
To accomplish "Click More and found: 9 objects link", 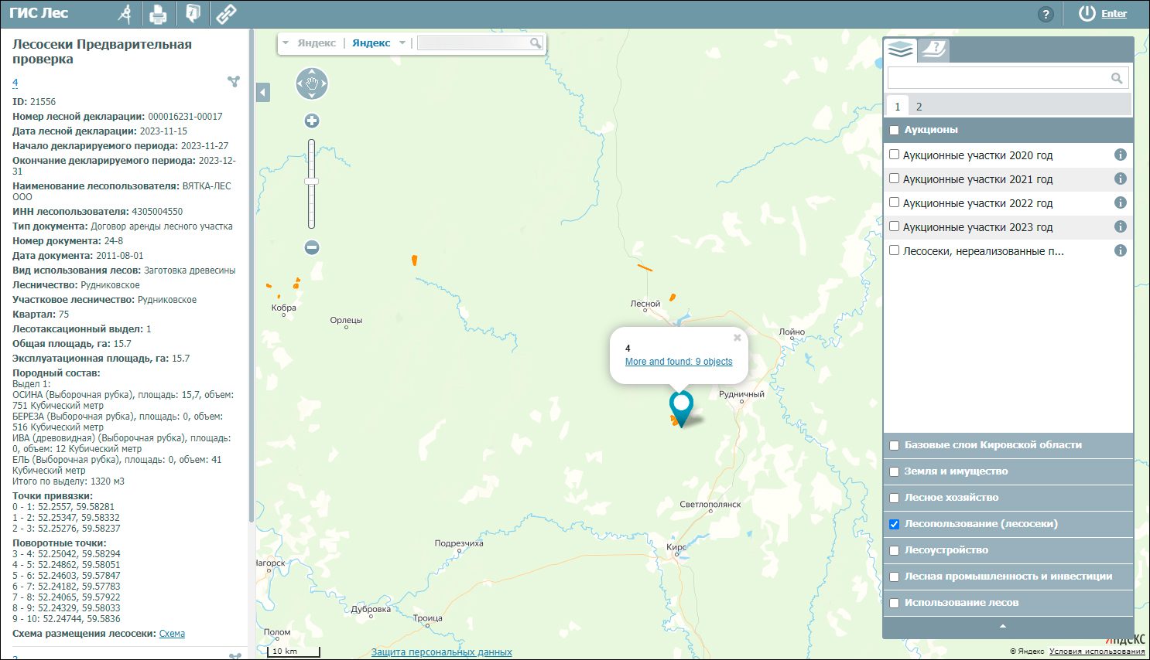I will point(679,362).
